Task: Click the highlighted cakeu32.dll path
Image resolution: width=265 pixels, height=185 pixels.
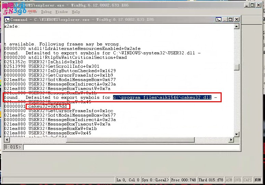Action: point(162,97)
